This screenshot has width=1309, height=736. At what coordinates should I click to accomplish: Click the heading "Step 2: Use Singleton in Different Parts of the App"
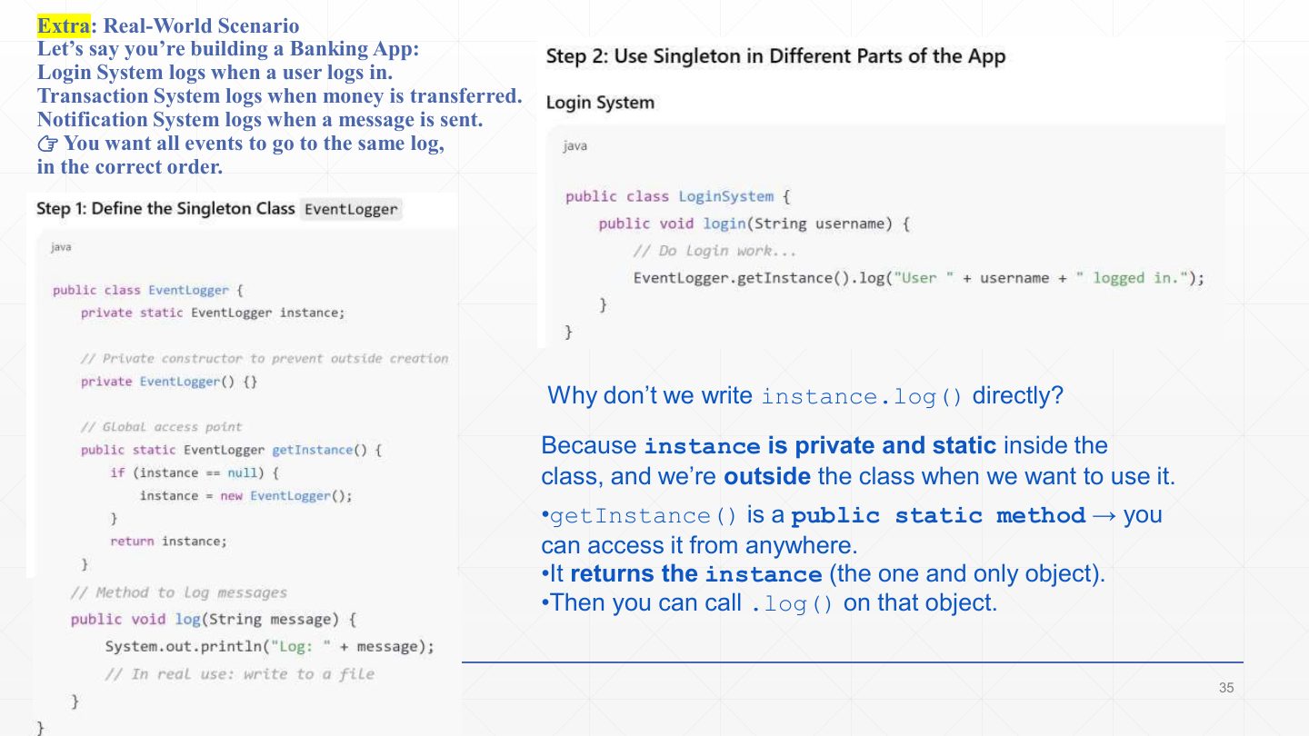pos(775,56)
